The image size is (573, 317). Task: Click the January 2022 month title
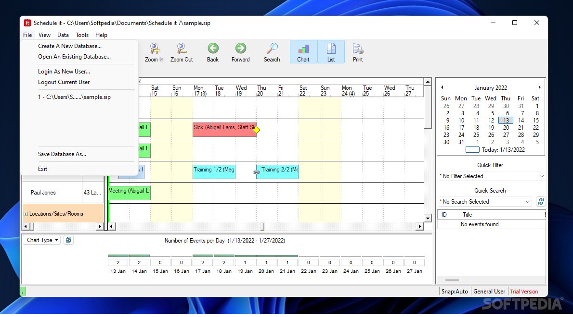coord(490,88)
